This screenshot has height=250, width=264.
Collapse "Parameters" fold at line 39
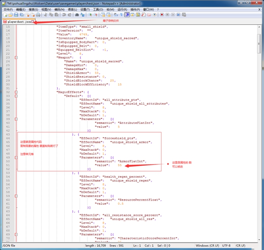tap(16, 119)
